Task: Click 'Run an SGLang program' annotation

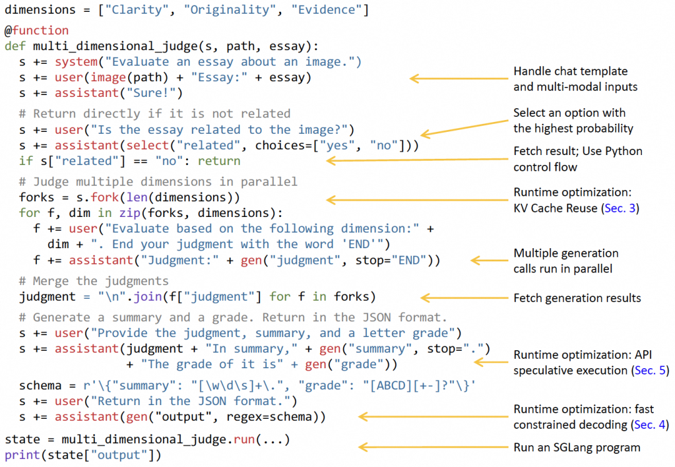Action: pyautogui.click(x=577, y=448)
